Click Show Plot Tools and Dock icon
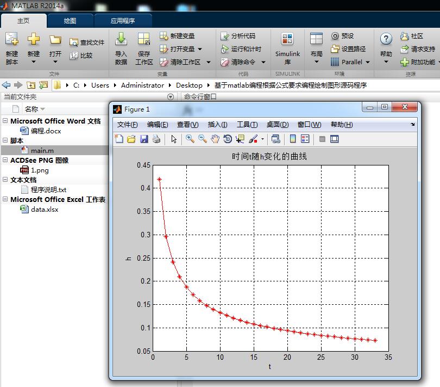440x387 pixels. (335, 139)
